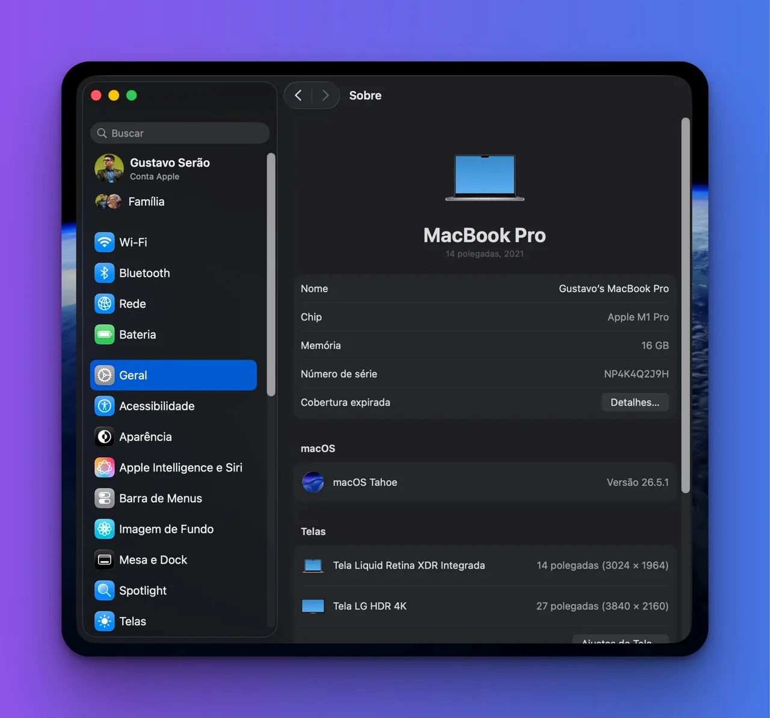Click the Versão 26.5.1 text

[637, 482]
